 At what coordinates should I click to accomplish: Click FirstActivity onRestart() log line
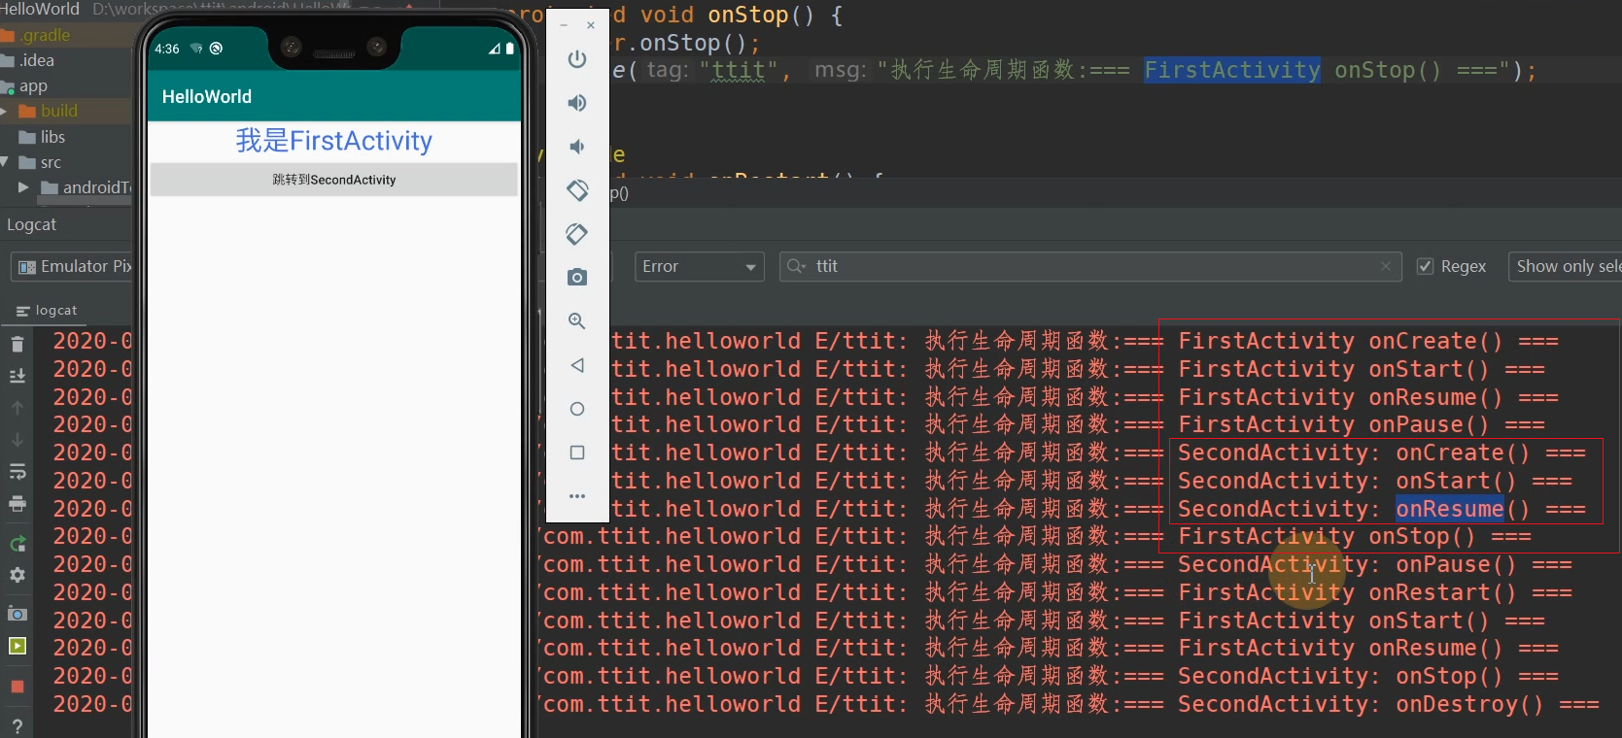[x=1375, y=592]
